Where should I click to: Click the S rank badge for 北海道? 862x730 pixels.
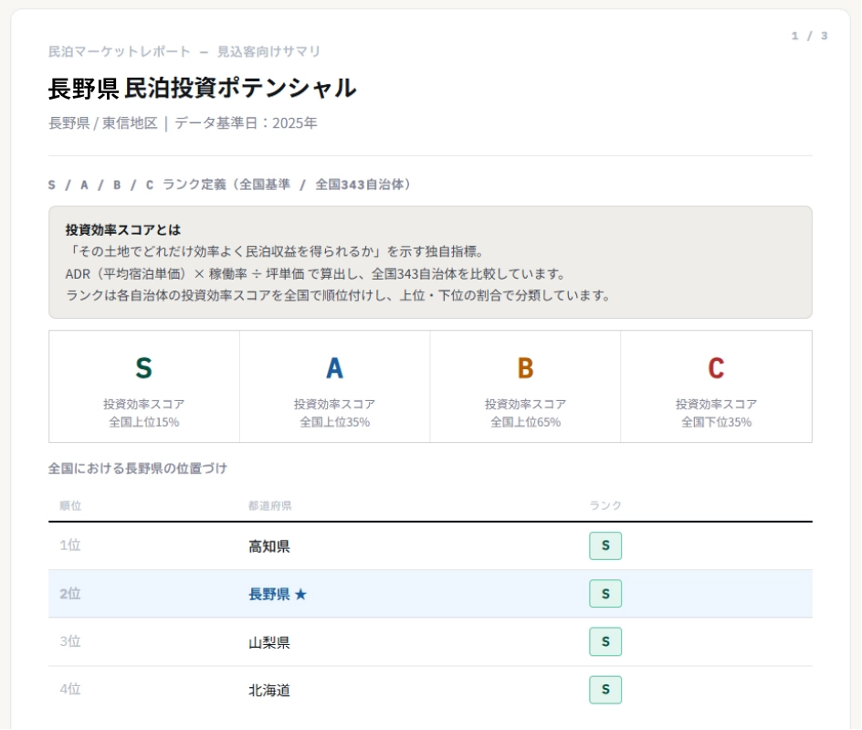point(604,690)
